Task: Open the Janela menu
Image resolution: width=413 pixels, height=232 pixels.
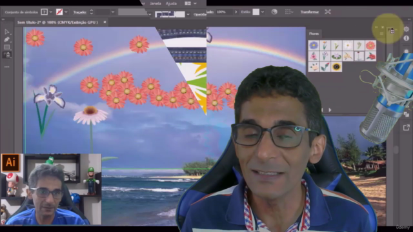Action: point(156,4)
